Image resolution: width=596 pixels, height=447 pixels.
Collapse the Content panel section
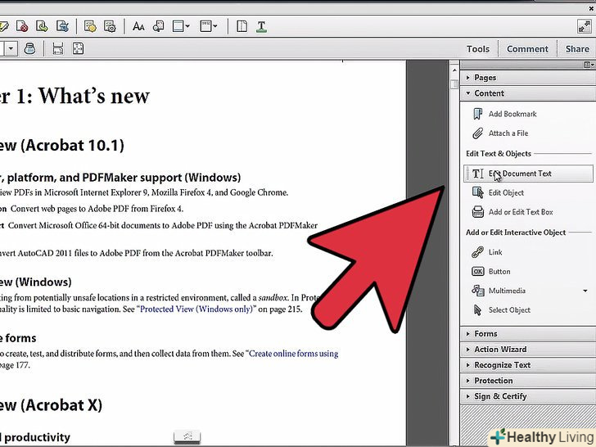pyautogui.click(x=489, y=93)
